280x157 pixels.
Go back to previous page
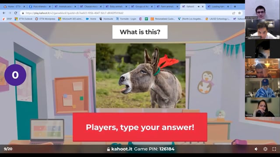tap(4, 13)
